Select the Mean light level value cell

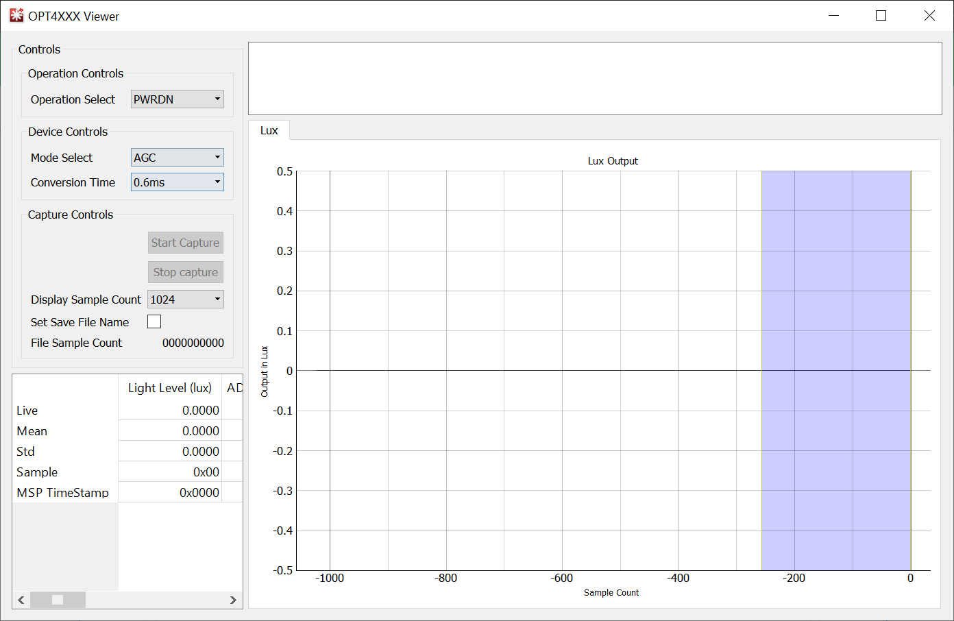coord(170,431)
